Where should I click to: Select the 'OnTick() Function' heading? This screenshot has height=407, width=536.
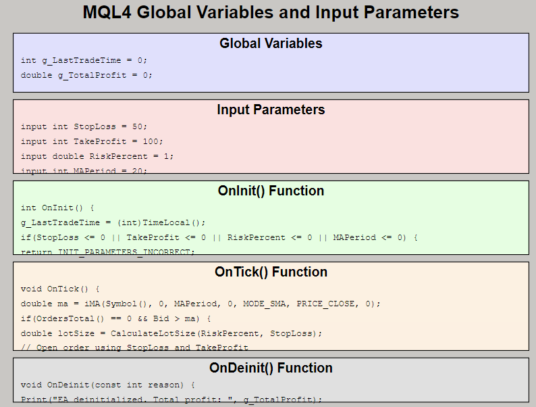point(271,272)
